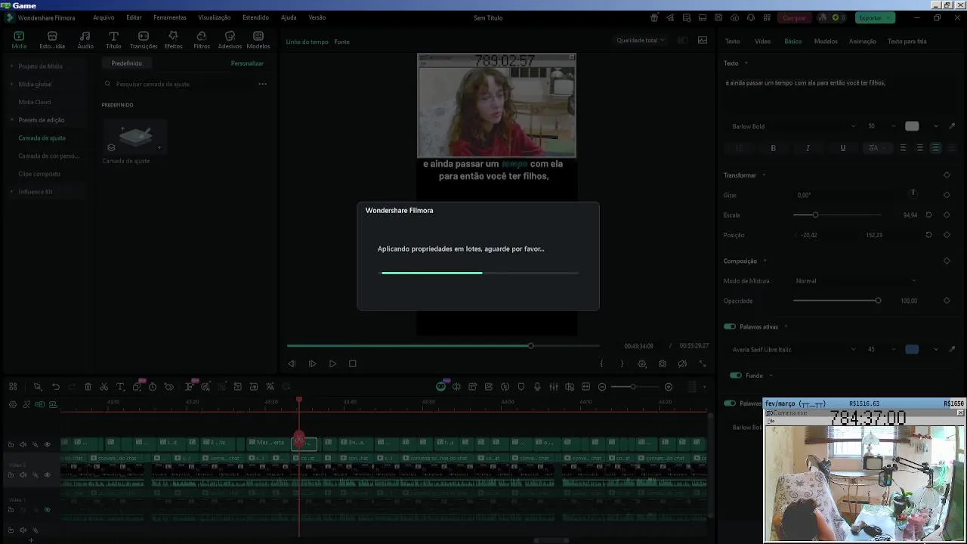Mute the top text track speaker icon
Viewport: 967px width, 544px height.
click(23, 444)
